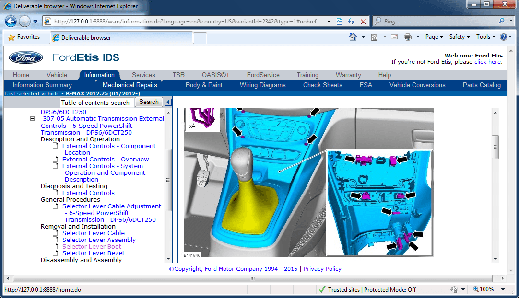The image size is (519, 298).
Task: Open Mechanical Repairs submenu
Action: 130,85
